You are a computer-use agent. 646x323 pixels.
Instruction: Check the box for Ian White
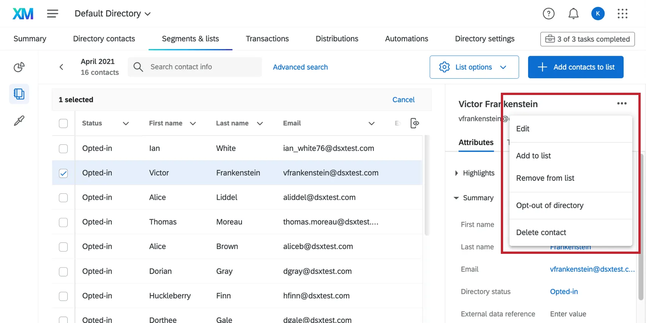[x=63, y=149]
